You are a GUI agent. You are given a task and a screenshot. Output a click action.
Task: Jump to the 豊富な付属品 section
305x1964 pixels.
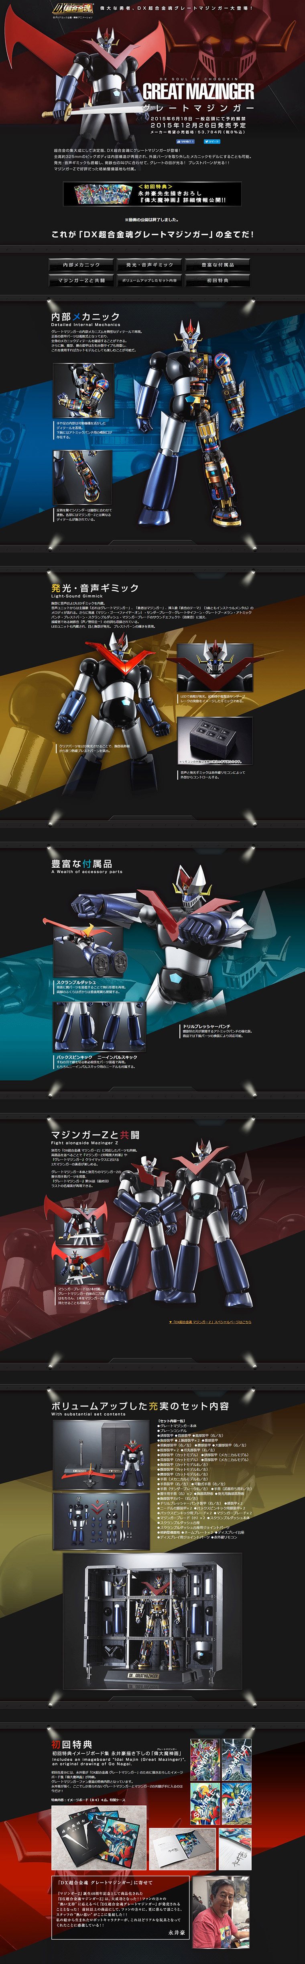click(x=218, y=265)
